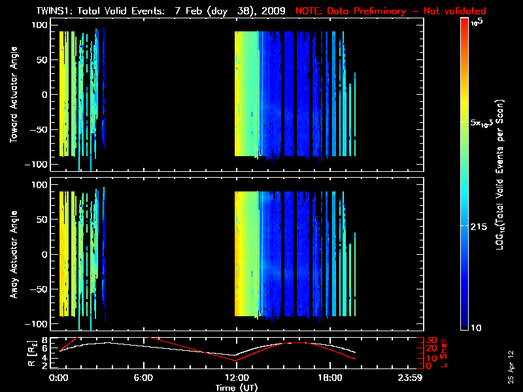Click the 'Toward Actuator Angle' axis label
Image resolution: width=523 pixels, height=392 pixels.
tap(14, 95)
